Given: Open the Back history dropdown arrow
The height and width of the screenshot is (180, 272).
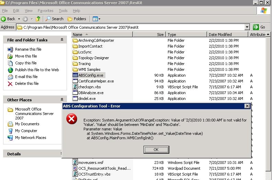Looking at the screenshot, I should [19, 19].
